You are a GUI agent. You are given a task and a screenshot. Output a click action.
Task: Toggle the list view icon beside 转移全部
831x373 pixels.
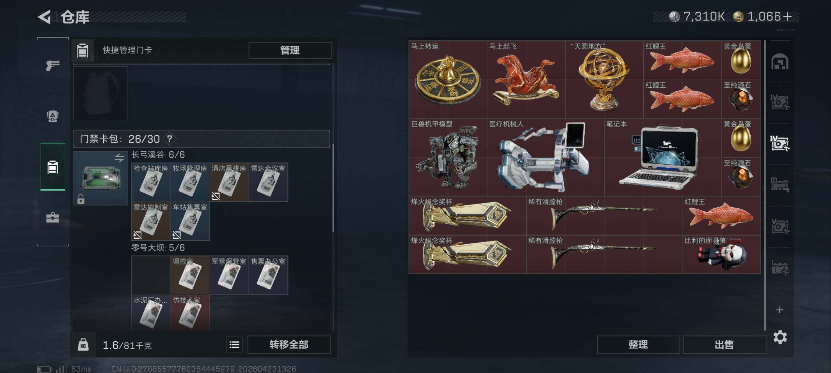(x=235, y=345)
